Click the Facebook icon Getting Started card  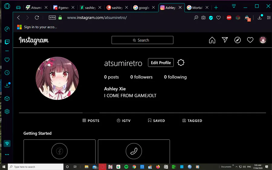pyautogui.click(x=60, y=151)
